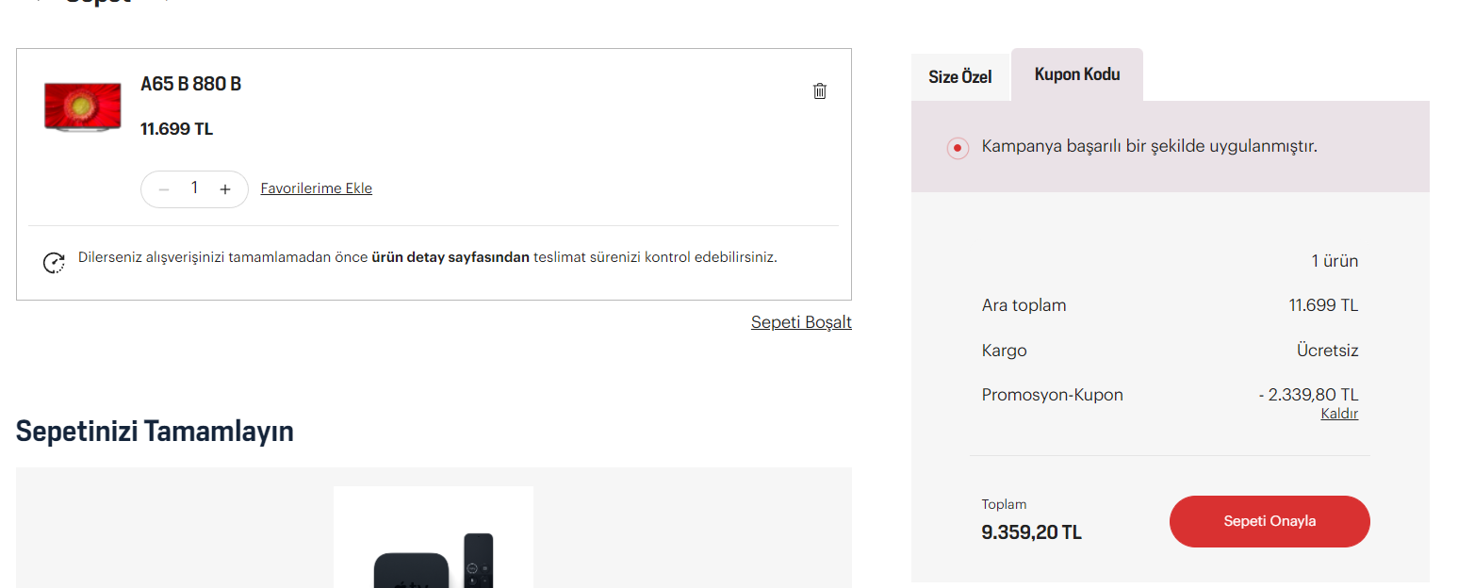Empty the cart with Sepeti Boşalt
The image size is (1458, 588).
[x=801, y=322]
